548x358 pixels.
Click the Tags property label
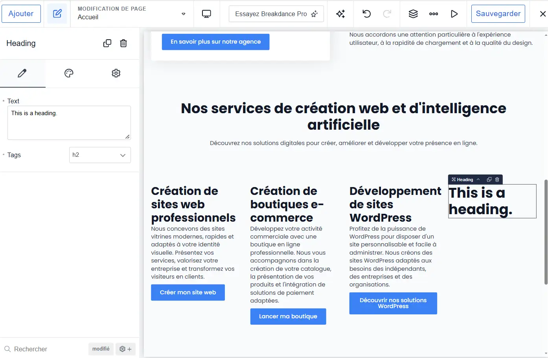(14, 155)
